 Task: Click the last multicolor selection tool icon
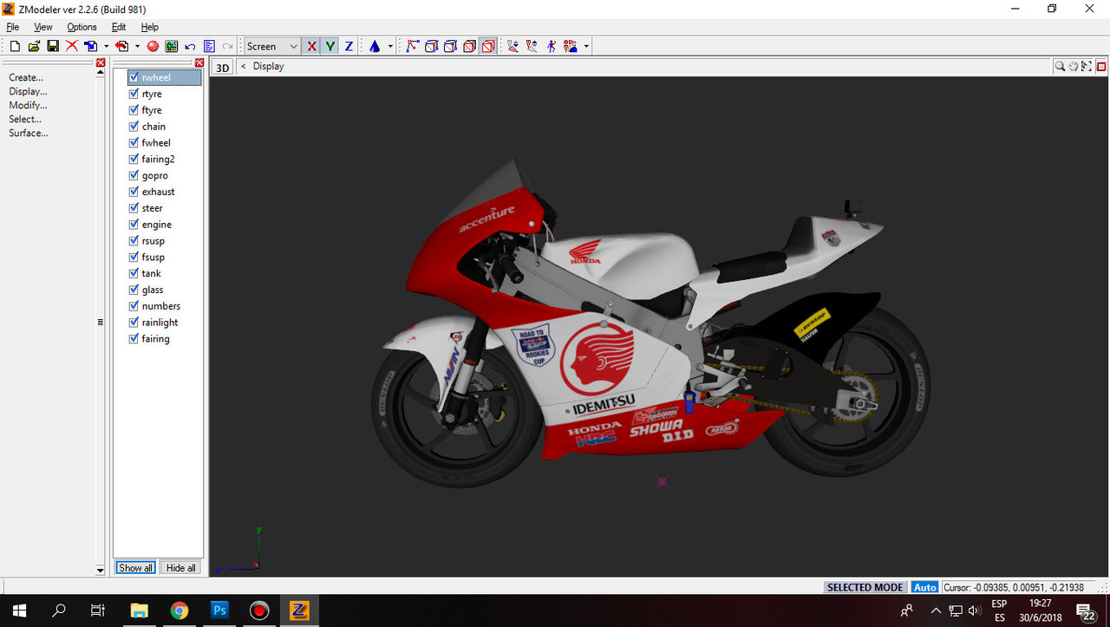click(571, 46)
